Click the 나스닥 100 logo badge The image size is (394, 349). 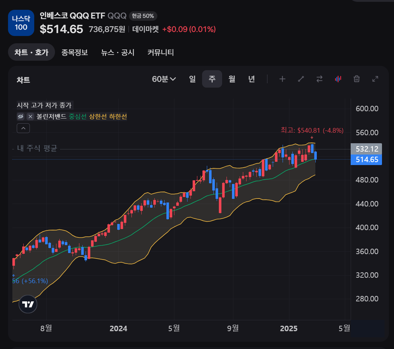click(21, 23)
